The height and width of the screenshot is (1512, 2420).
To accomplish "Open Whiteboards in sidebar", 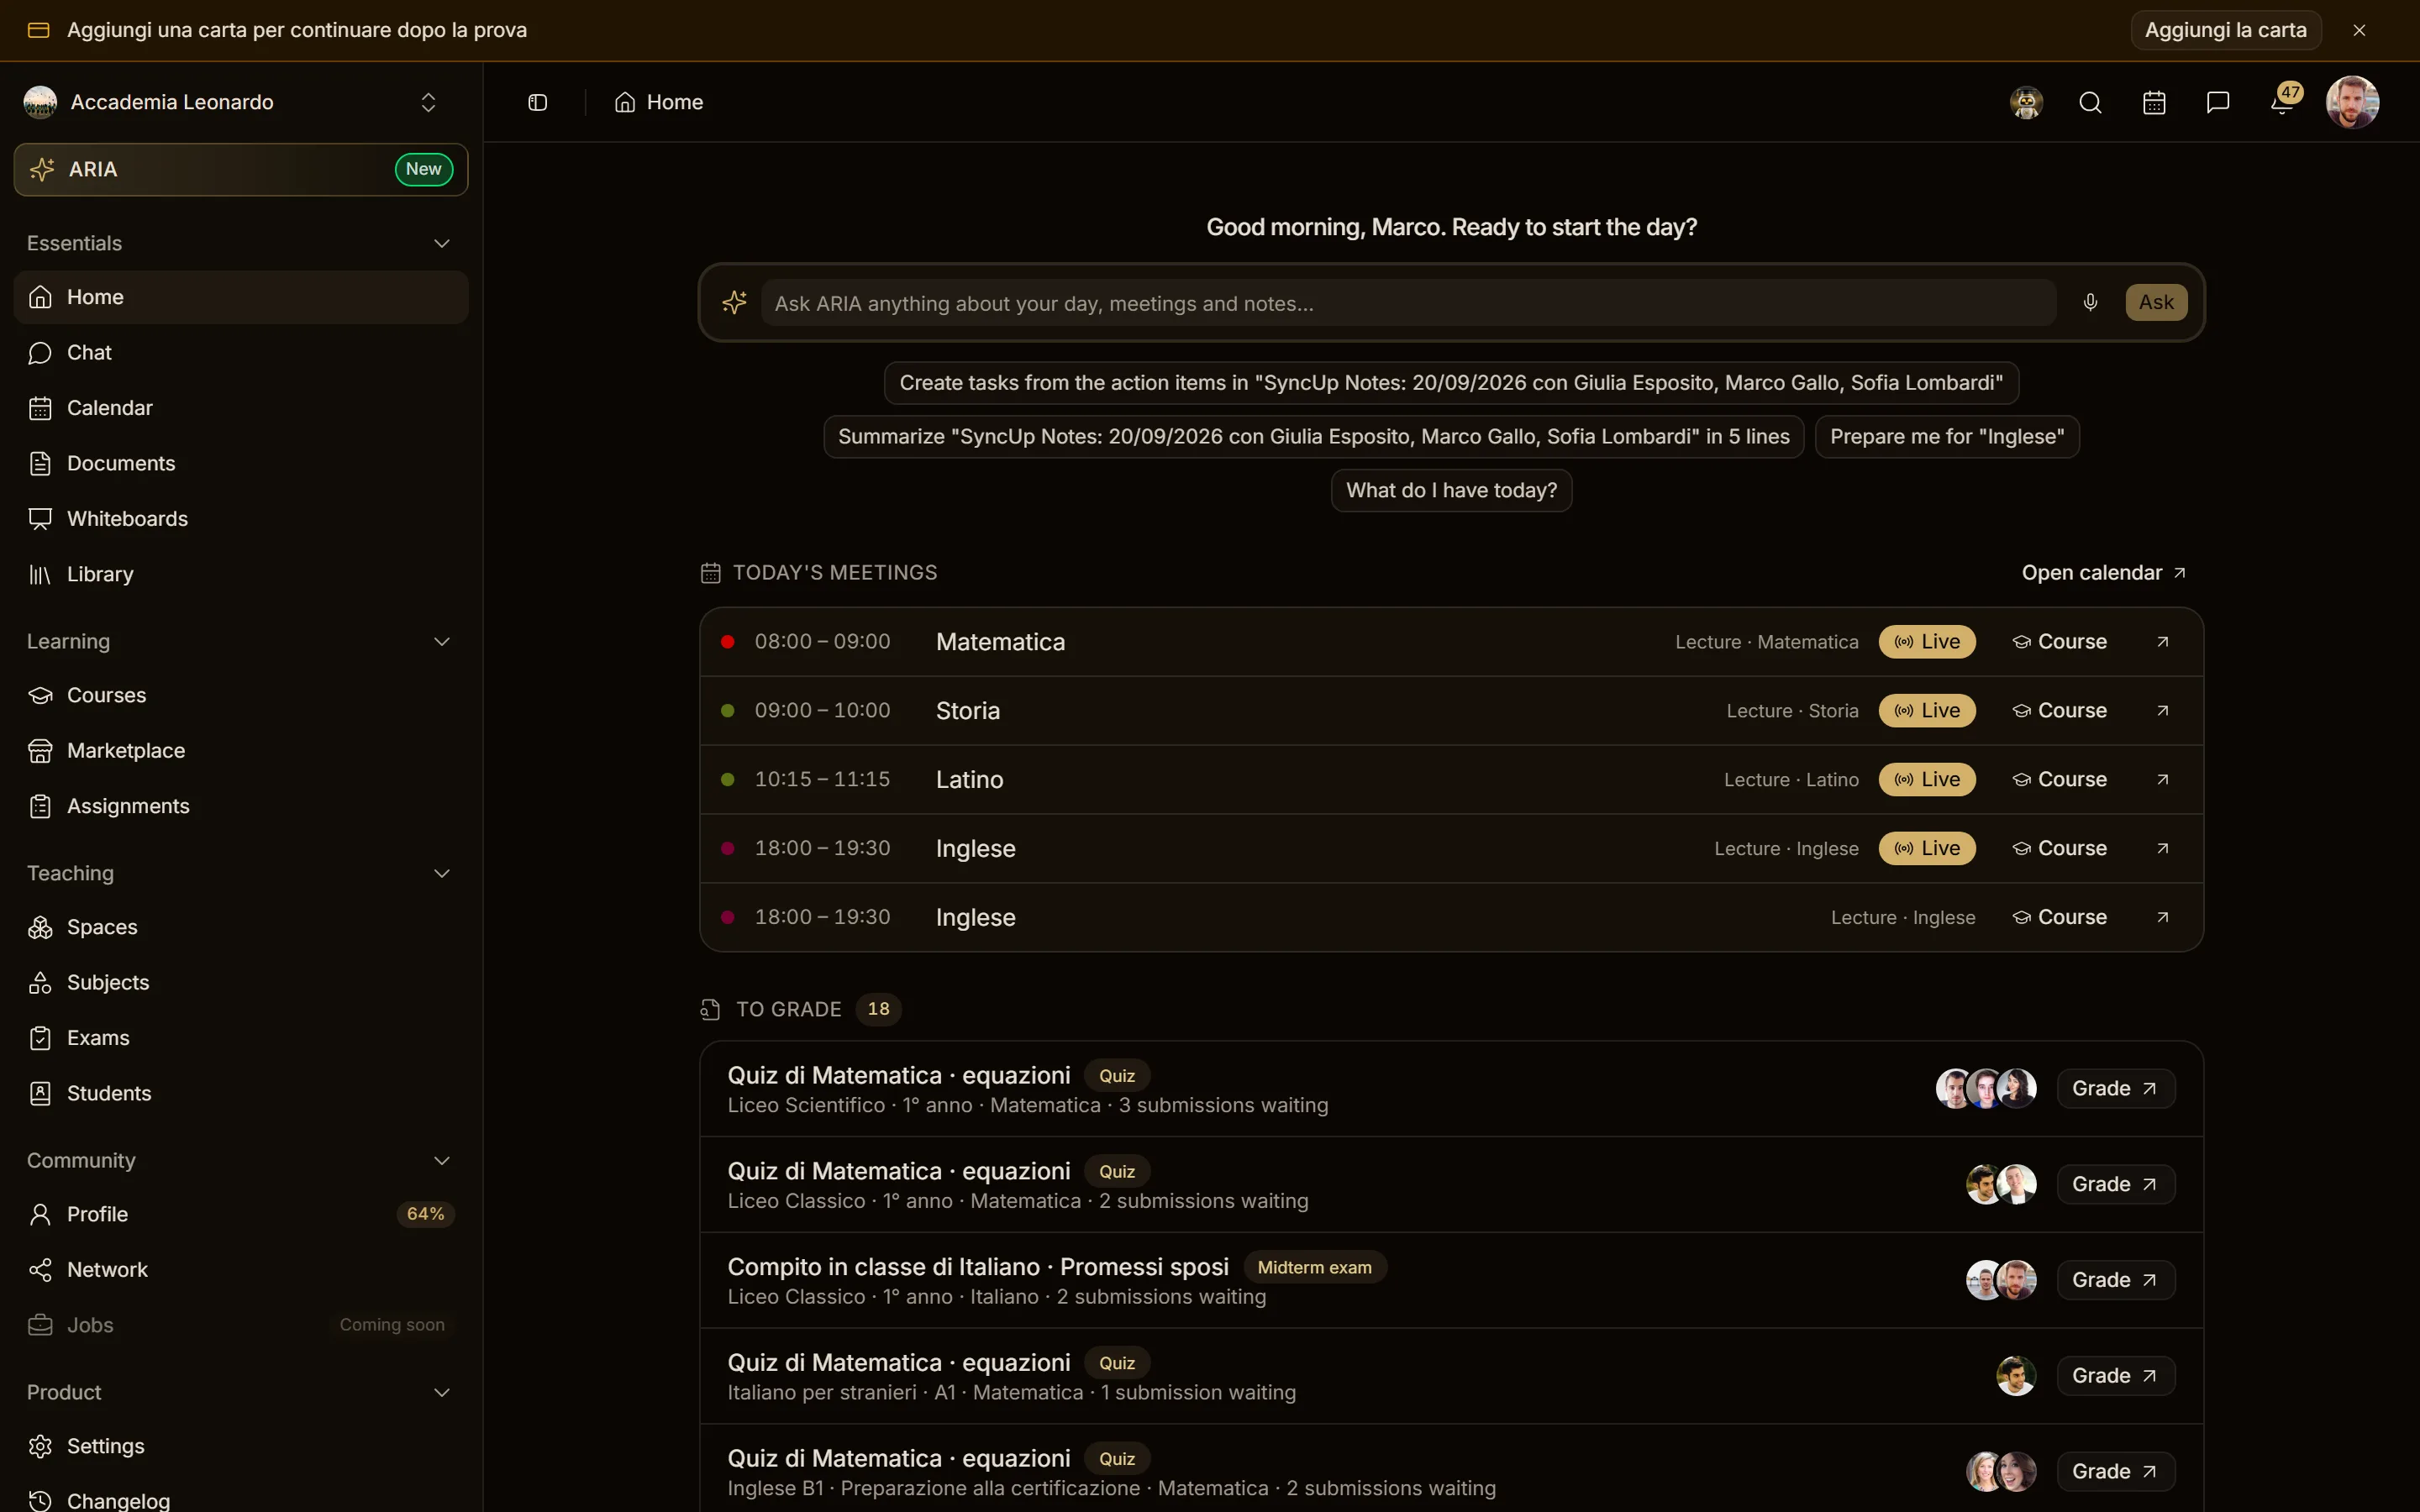I will tap(241, 519).
